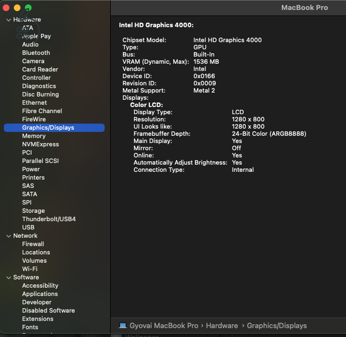Select Power under Hardware
The height and width of the screenshot is (337, 346).
31,169
